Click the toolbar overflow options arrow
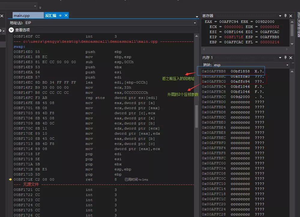The width and height of the screenshot is (300, 217). pos(40,8)
